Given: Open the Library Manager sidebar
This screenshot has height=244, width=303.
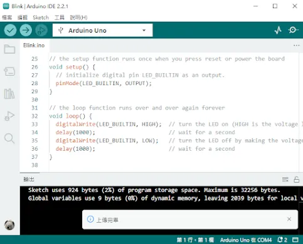Looking at the screenshot, I should (9, 94).
